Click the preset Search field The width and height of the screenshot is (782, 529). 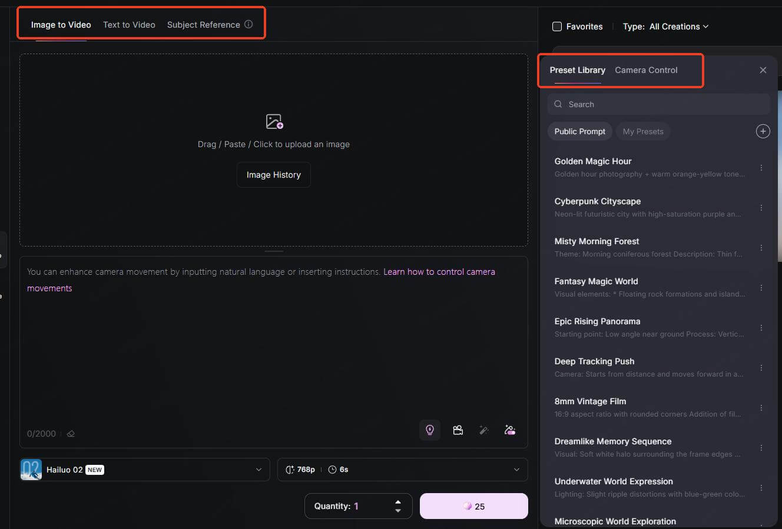[x=658, y=104]
